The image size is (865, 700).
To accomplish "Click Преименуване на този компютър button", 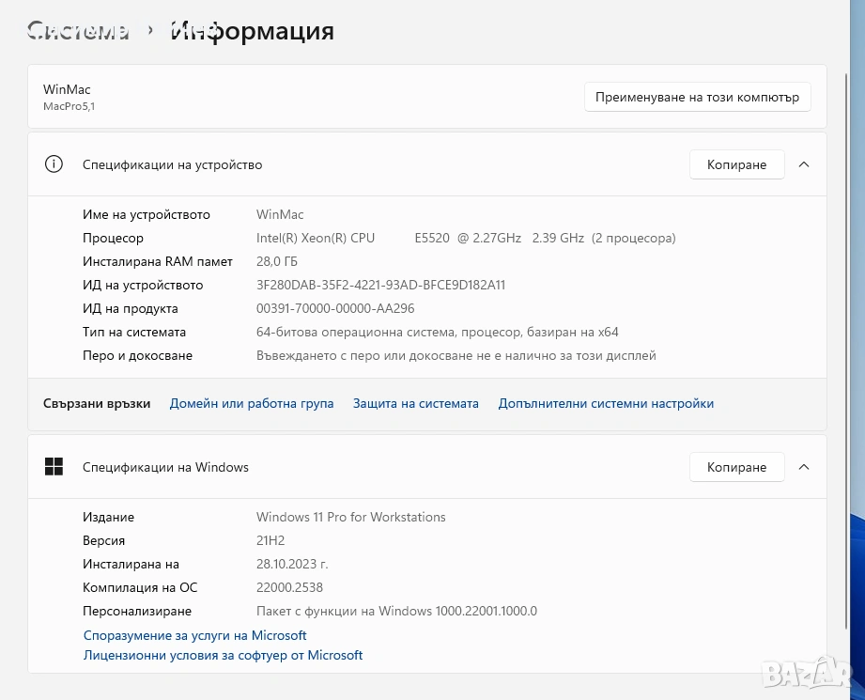I will coord(697,97).
